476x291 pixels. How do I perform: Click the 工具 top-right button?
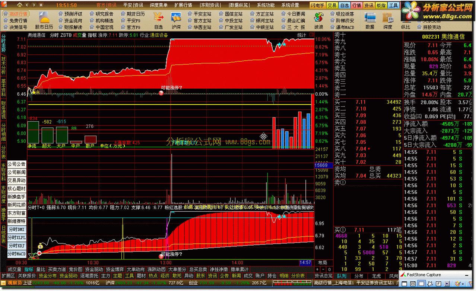tap(393, 6)
